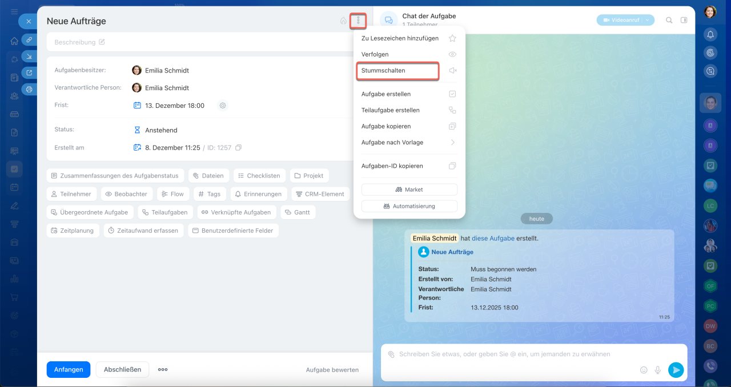Open more actions ellipsis beside Abschließen
This screenshot has width=731, height=387.
pyautogui.click(x=163, y=369)
